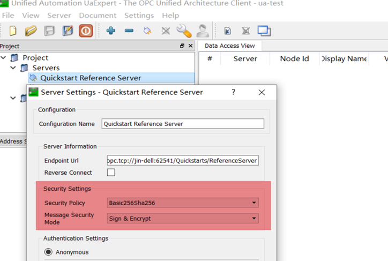The height and width of the screenshot is (261, 388).
Task: Collapse the node below Quickstart server
Action: click(13, 98)
